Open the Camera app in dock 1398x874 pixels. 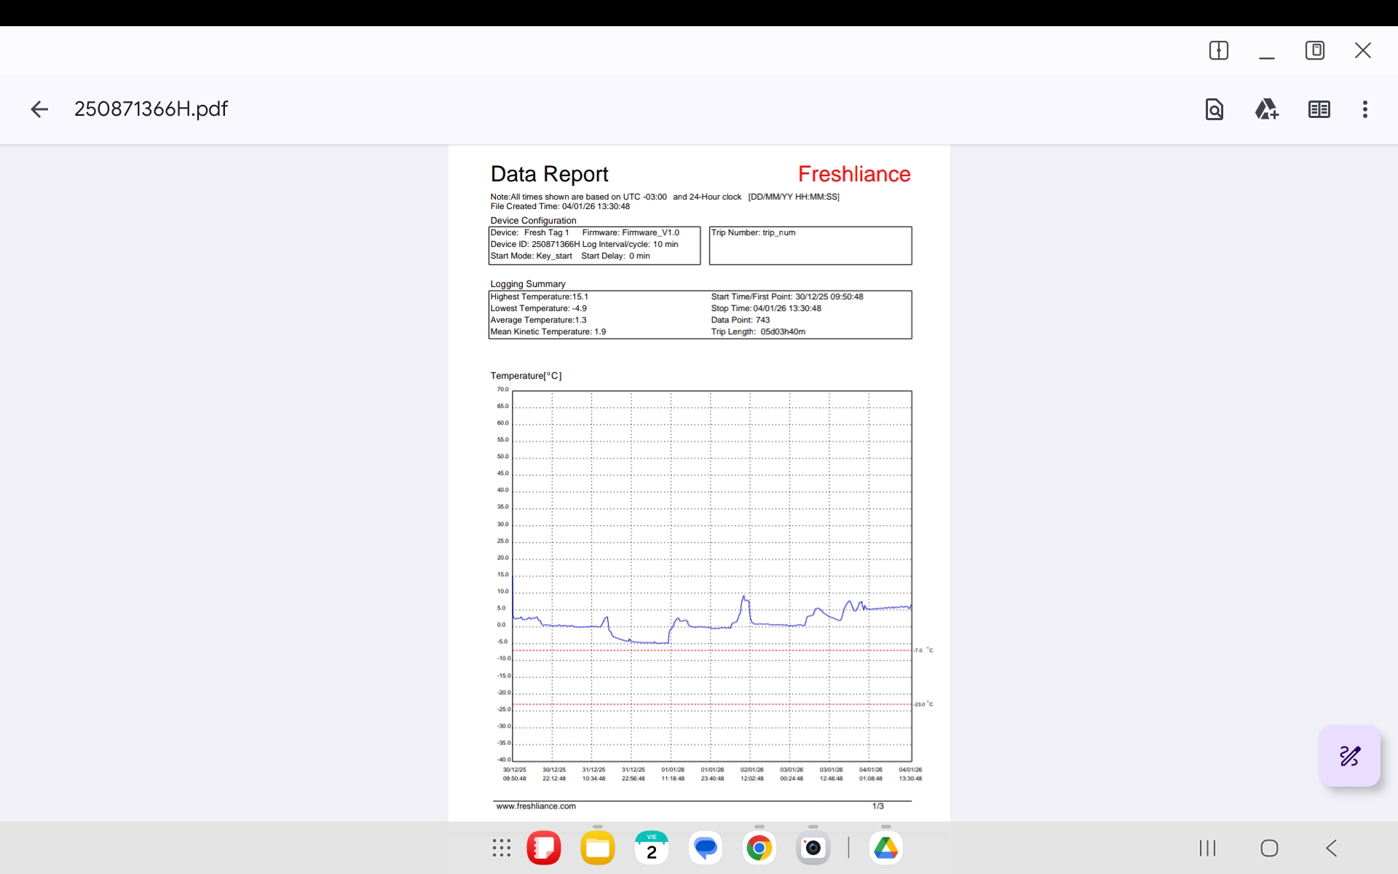coord(813,848)
